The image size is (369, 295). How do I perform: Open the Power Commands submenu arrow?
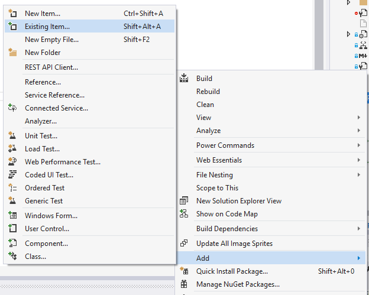(x=358, y=145)
